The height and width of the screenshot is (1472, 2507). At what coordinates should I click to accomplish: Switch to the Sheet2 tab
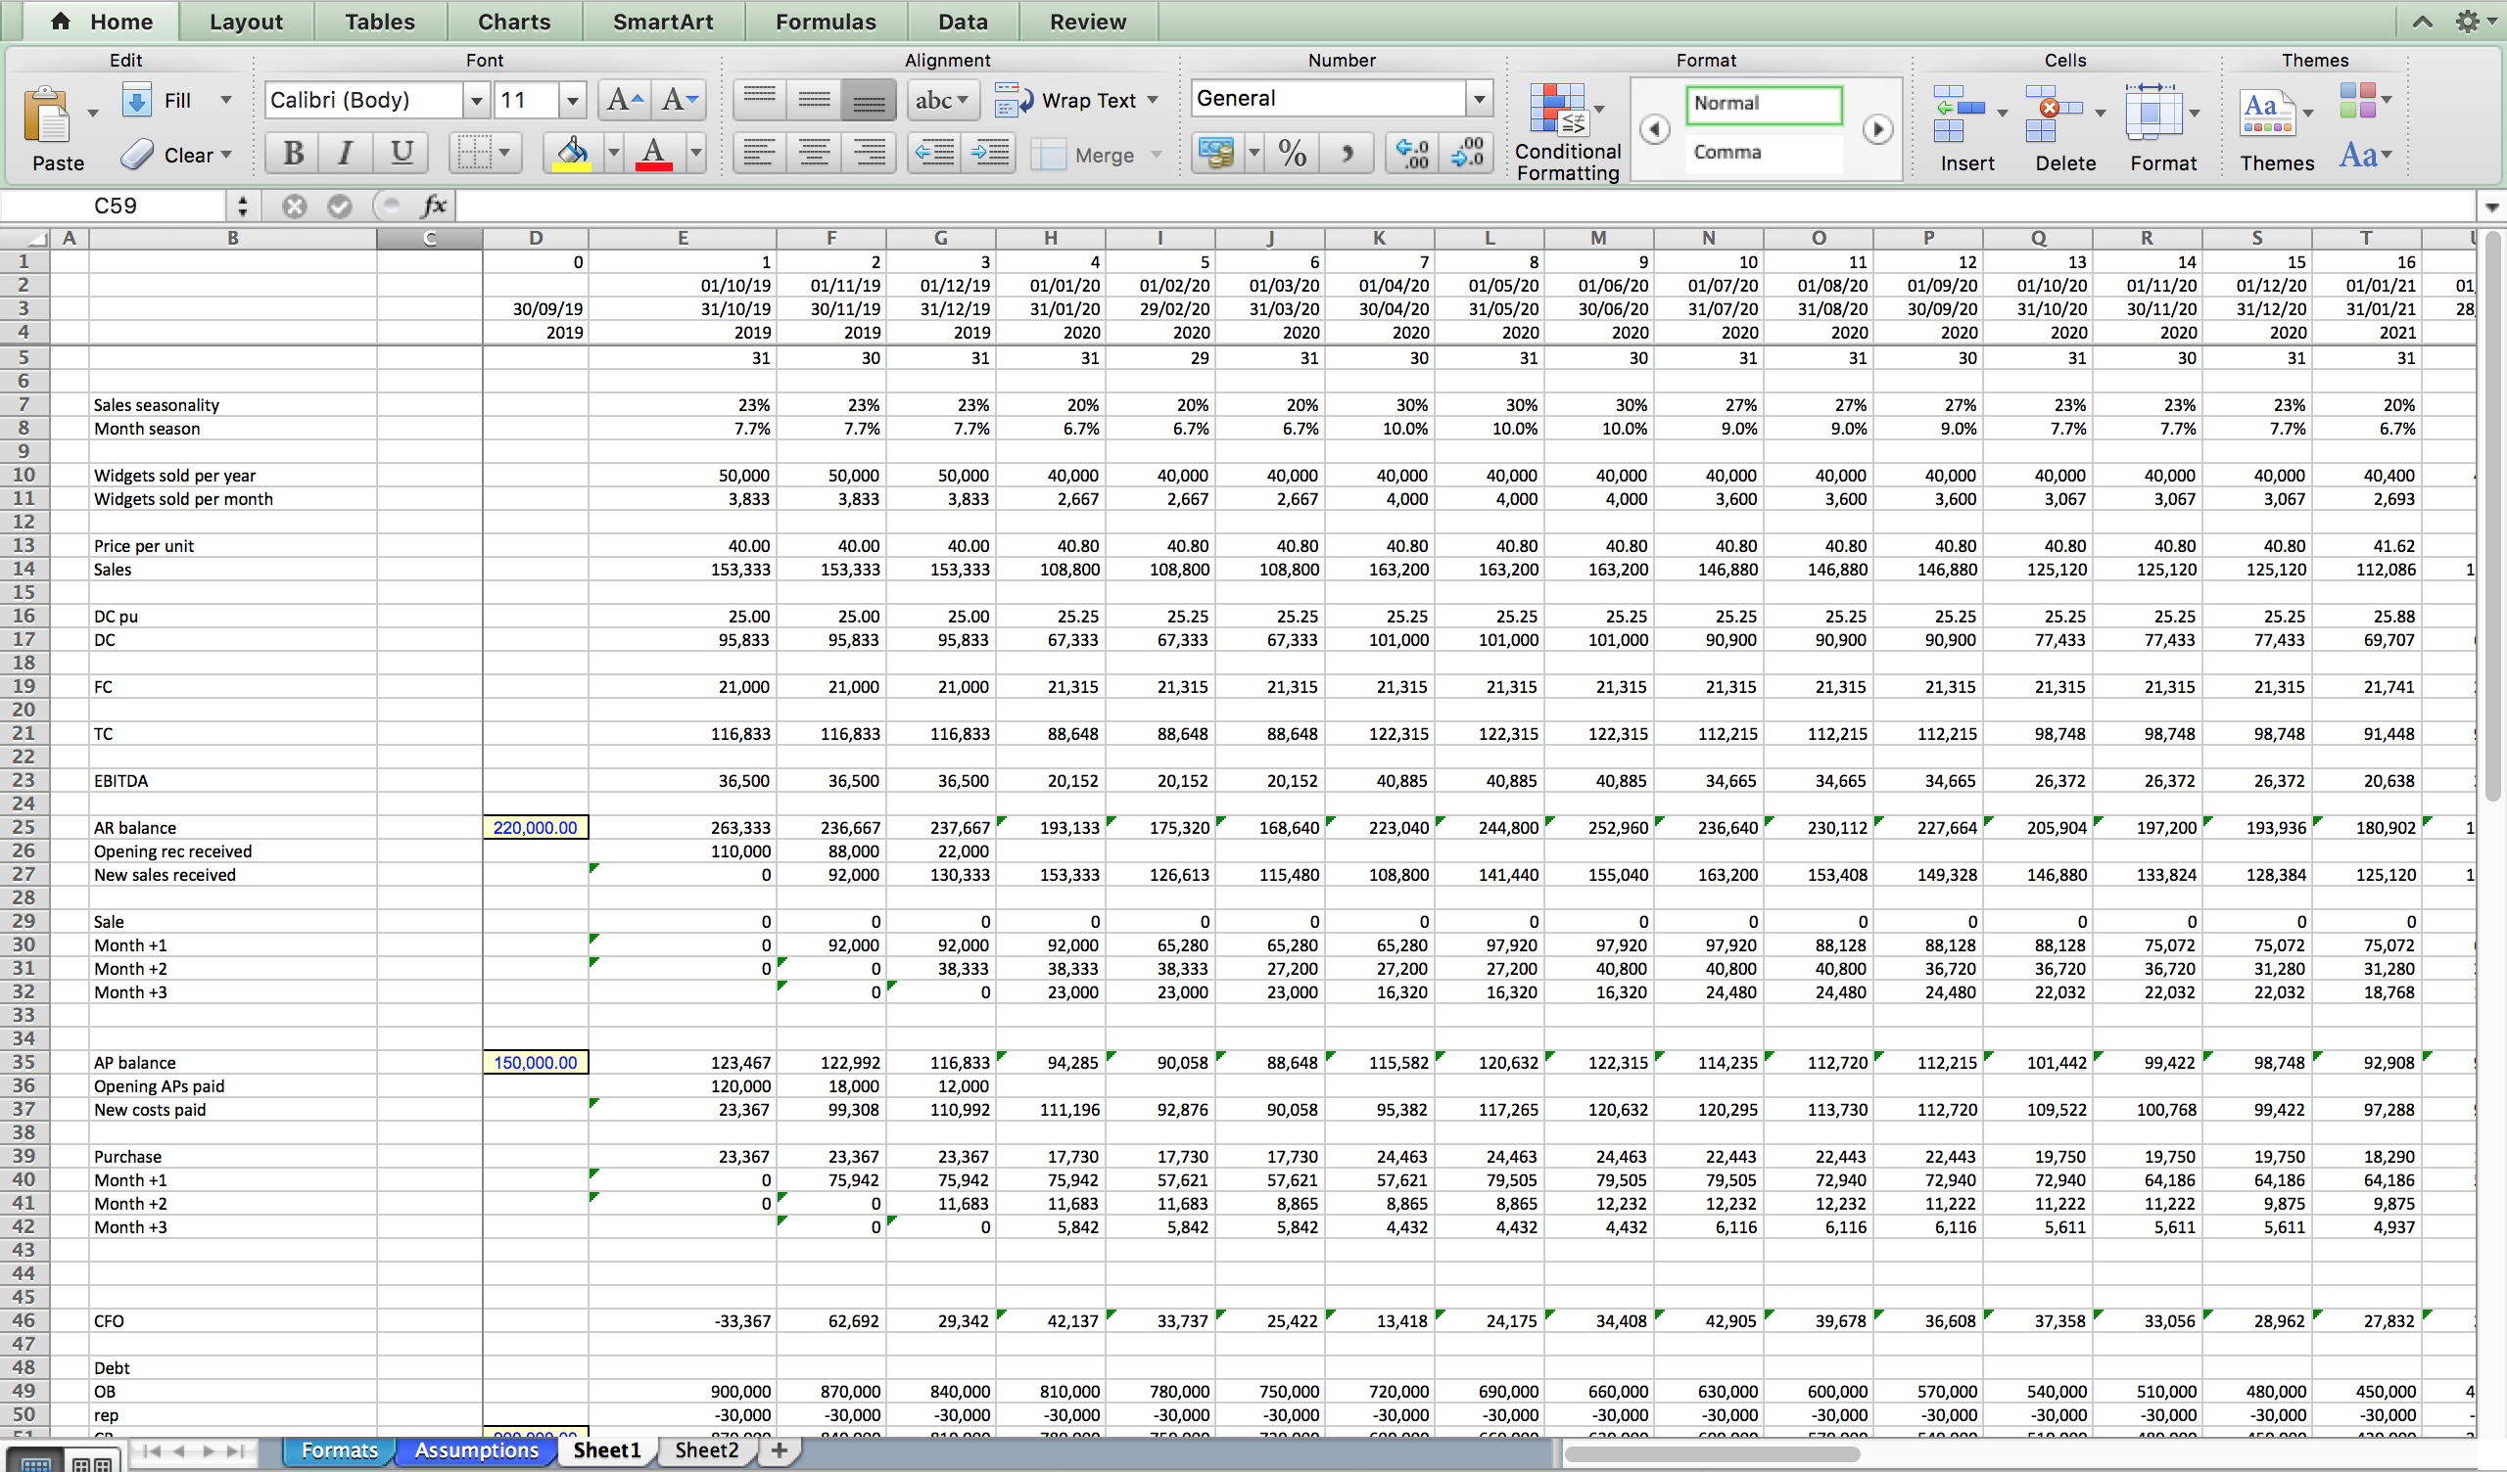[706, 1450]
